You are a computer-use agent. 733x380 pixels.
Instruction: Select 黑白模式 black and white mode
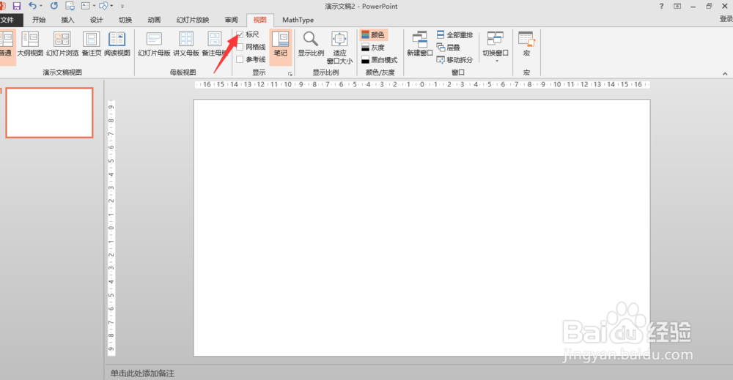[x=379, y=60]
